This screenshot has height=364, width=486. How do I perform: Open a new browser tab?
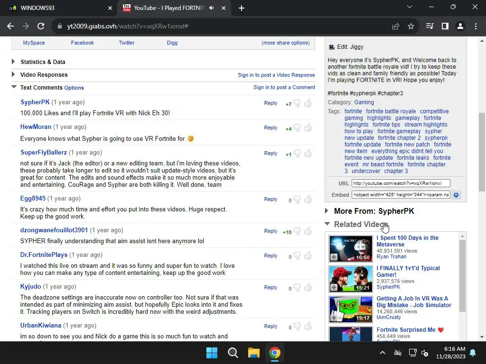[242, 8]
